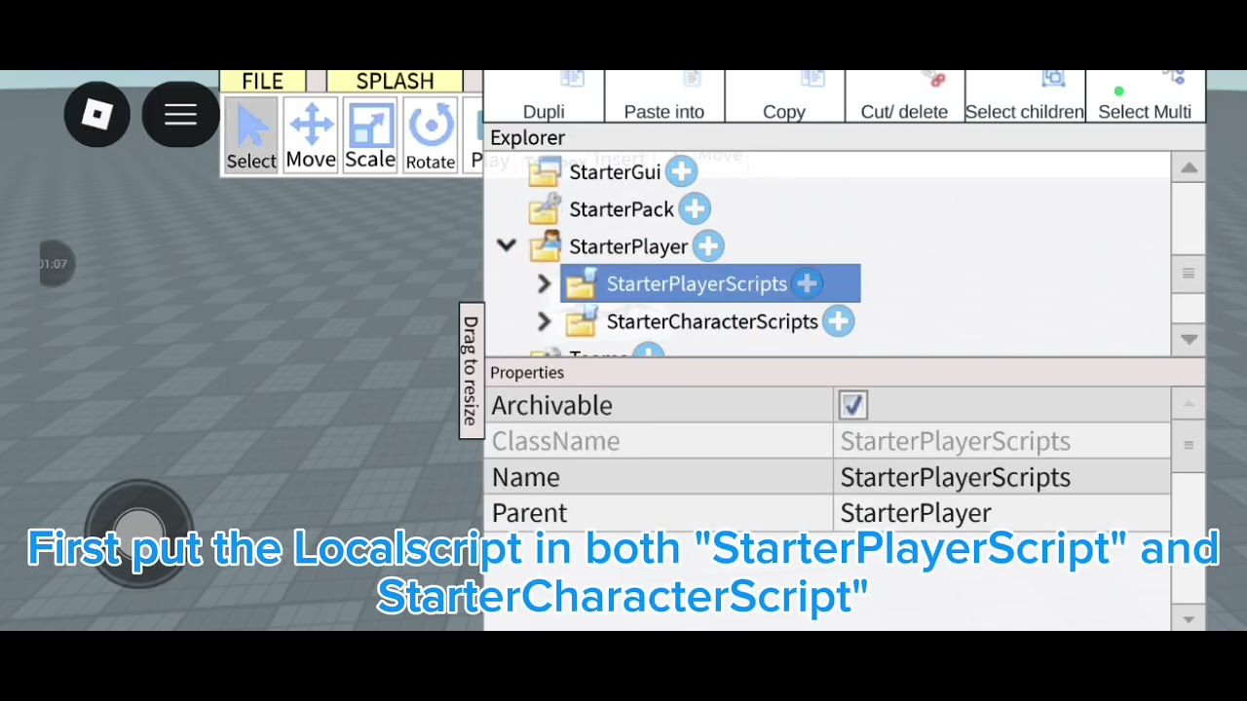The image size is (1247, 701).
Task: Click the Drag to resize handle
Action: 471,370
